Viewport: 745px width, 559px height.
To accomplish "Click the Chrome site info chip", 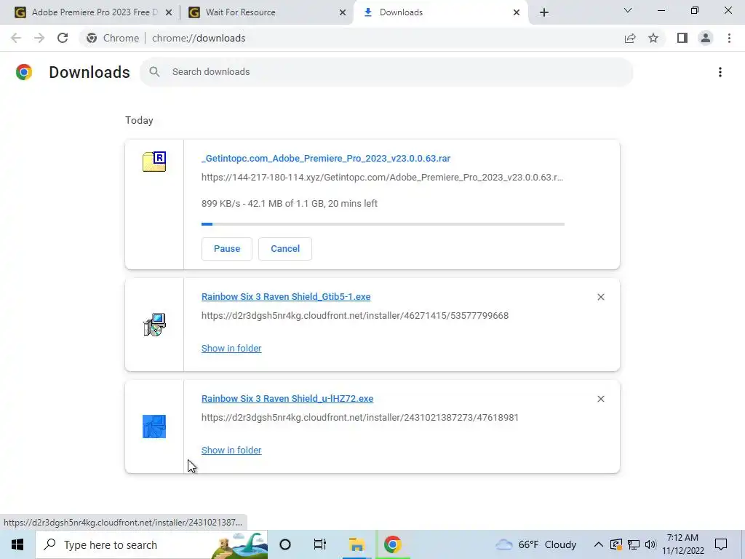I will click(x=113, y=38).
